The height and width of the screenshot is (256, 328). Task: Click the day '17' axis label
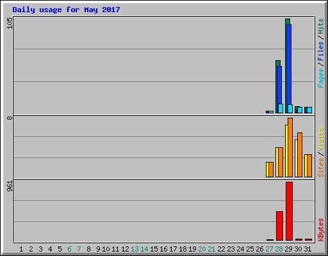click(x=173, y=249)
